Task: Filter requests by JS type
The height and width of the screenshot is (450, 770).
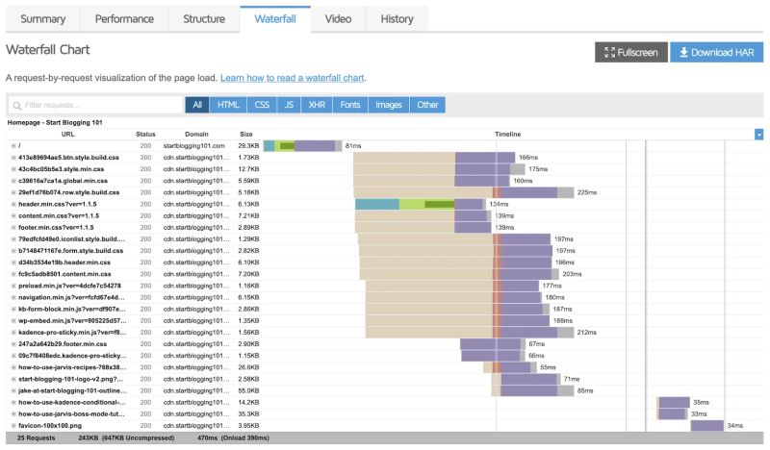Action: 290,105
